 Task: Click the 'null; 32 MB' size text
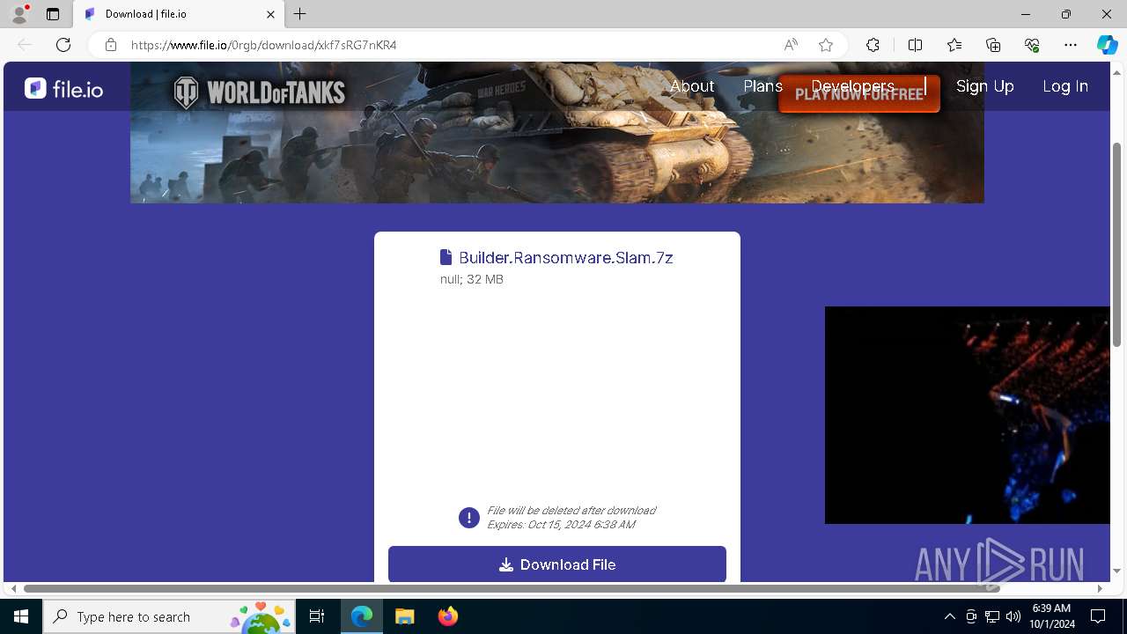[472, 279]
